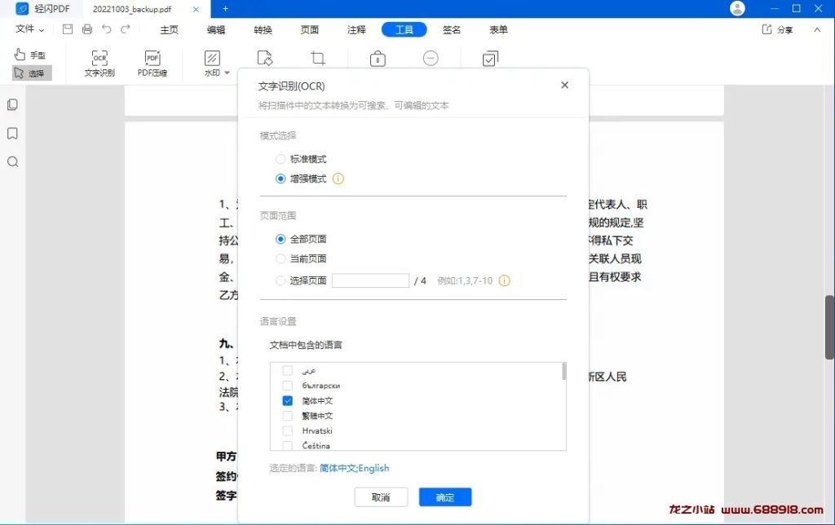The image size is (835, 525).
Task: Click the selected languages 简体中文;English text
Action: click(x=354, y=468)
